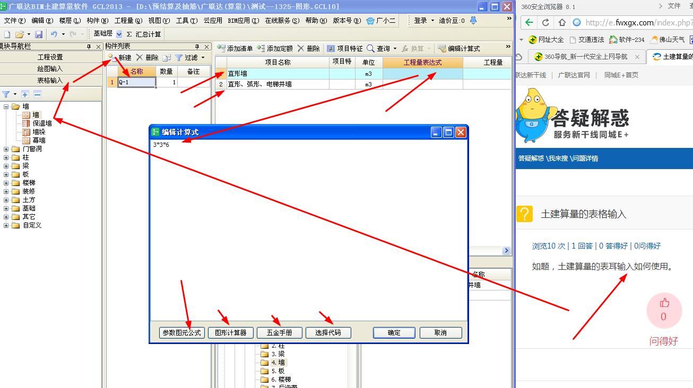Click the Save disk icon
Viewport: 693px width, 388px height.
(39, 34)
